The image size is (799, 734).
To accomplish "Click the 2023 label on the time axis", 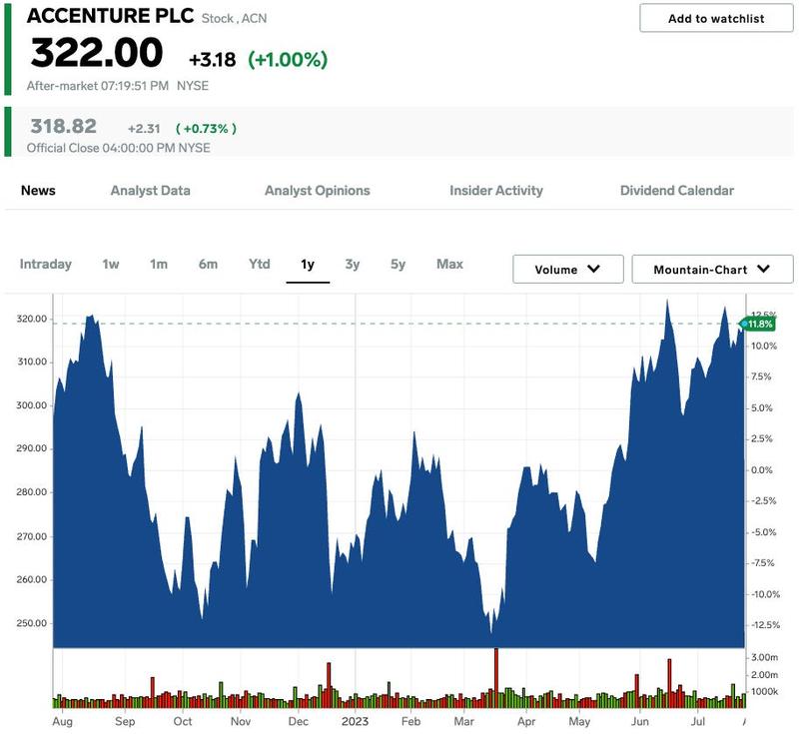I will 355,721.
